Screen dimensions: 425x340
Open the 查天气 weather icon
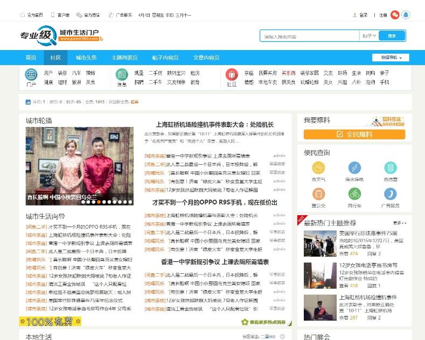(x=318, y=168)
